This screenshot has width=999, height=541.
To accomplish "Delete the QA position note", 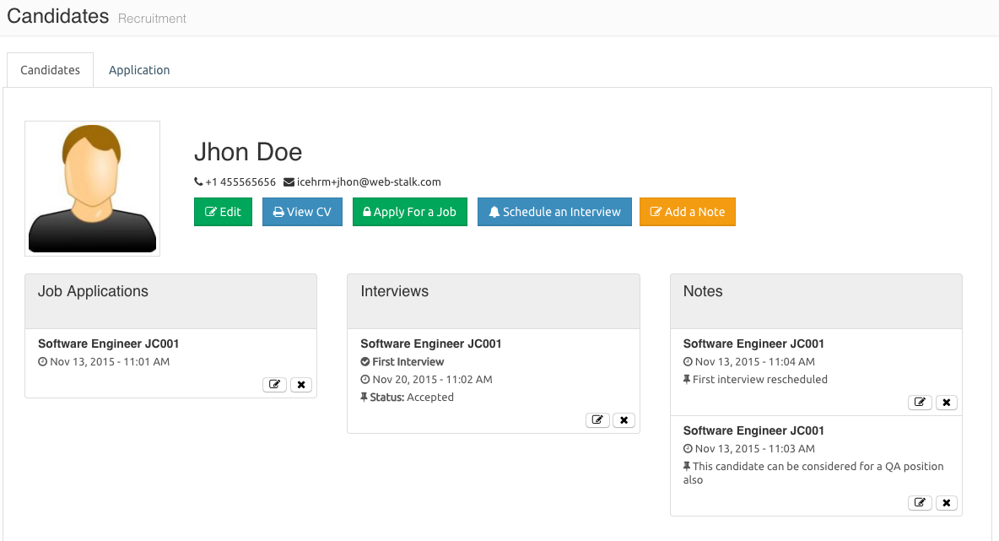I will pyautogui.click(x=947, y=503).
